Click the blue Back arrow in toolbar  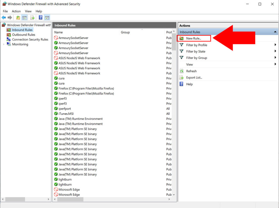(4, 17)
